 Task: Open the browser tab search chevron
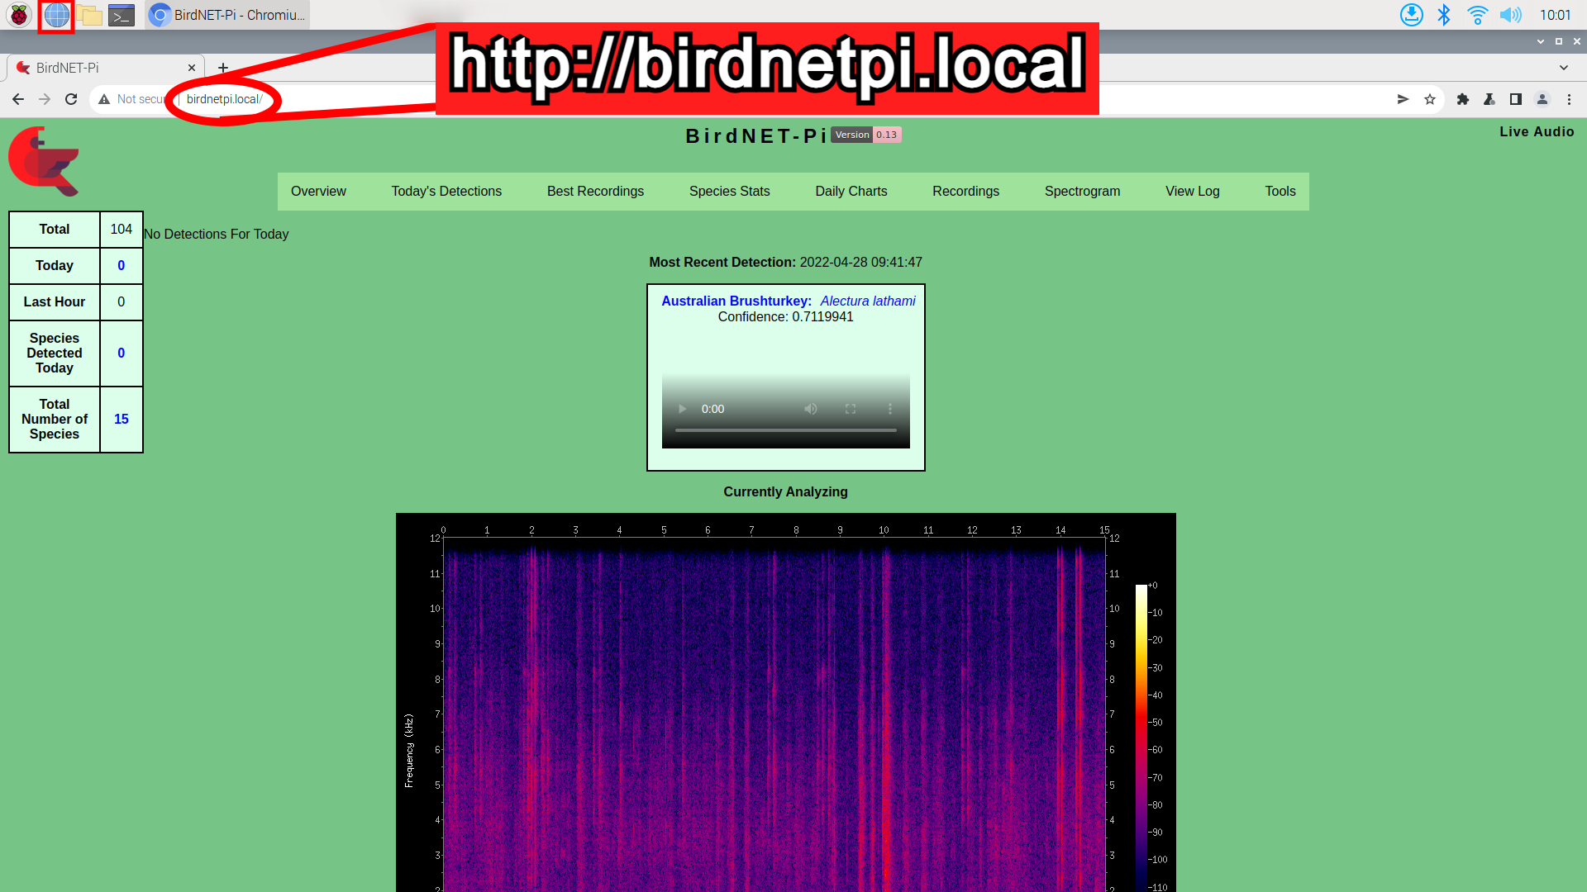(x=1564, y=68)
